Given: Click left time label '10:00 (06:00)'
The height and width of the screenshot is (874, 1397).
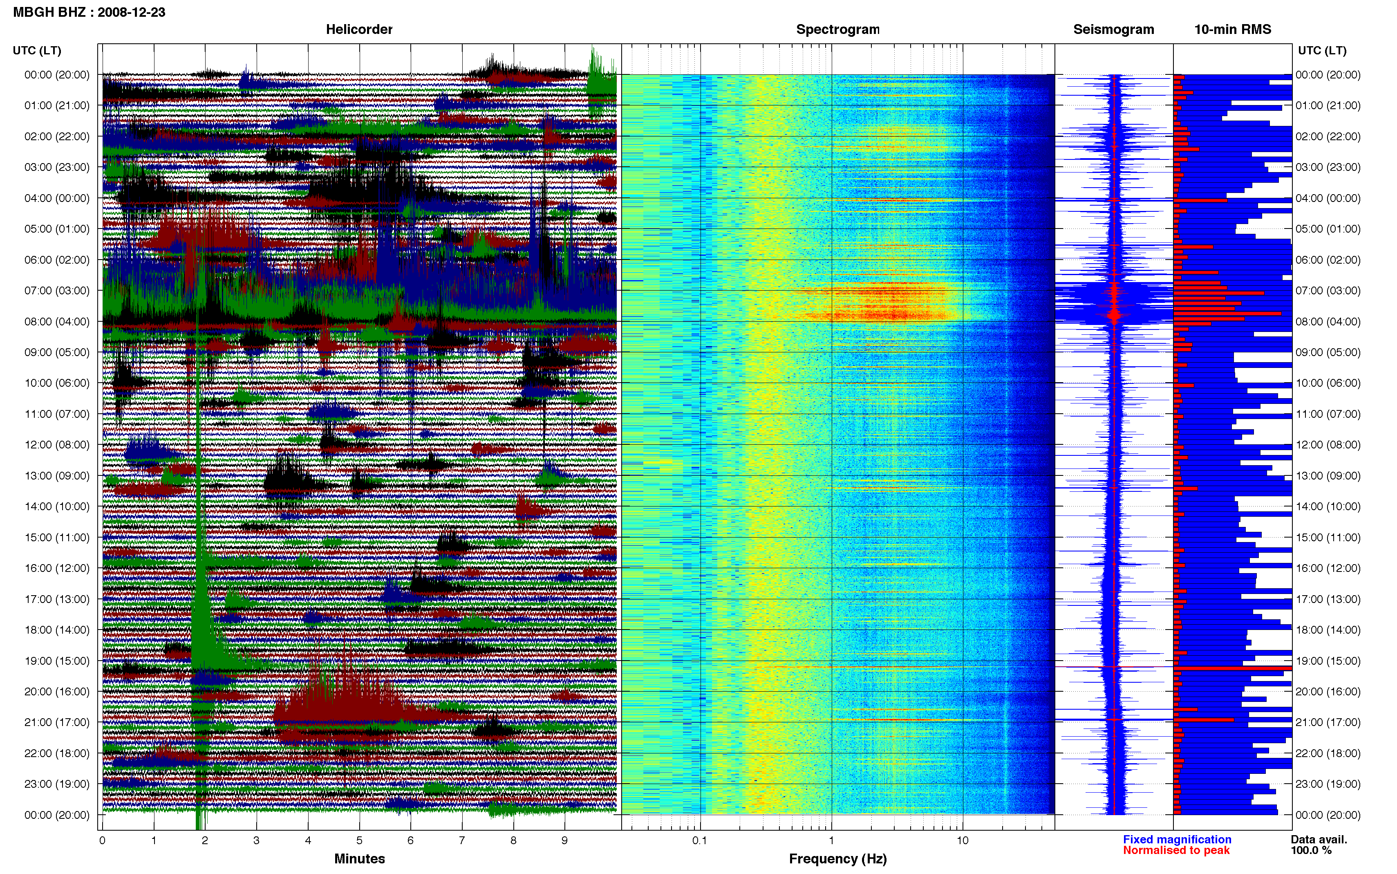Looking at the screenshot, I should pyautogui.click(x=57, y=383).
